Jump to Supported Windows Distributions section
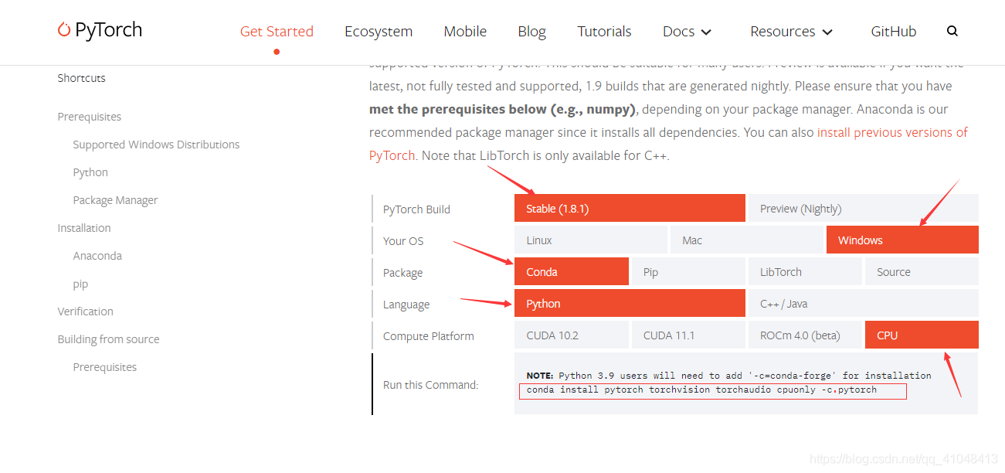1005x473 pixels. coord(156,145)
